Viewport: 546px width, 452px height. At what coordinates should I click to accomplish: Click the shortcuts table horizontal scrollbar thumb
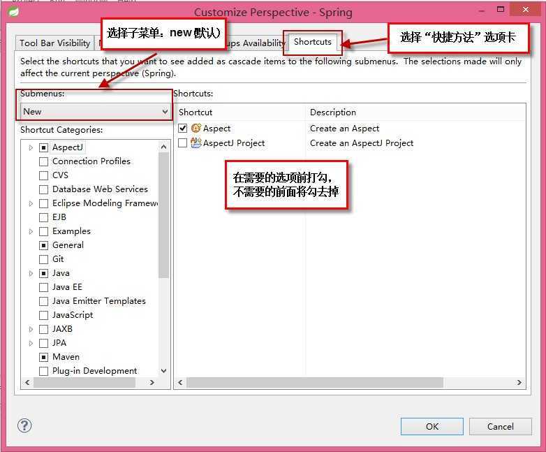[315, 383]
